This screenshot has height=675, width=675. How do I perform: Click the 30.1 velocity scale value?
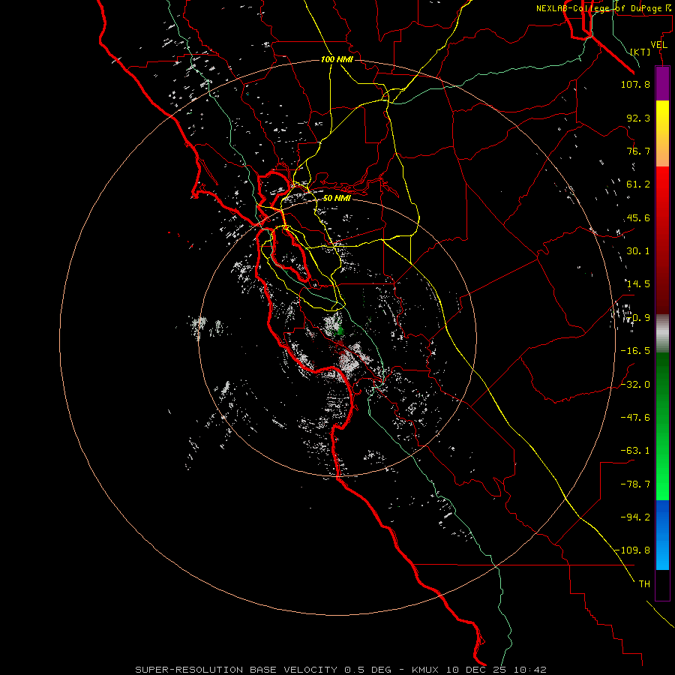tap(638, 251)
